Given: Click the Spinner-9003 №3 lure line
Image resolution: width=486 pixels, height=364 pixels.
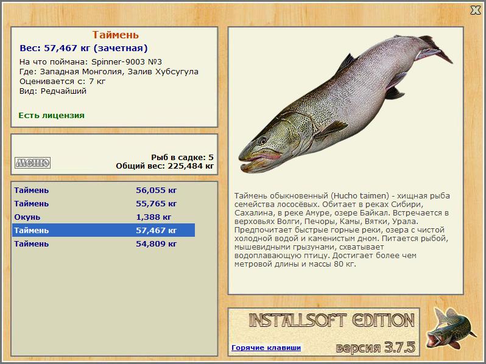Looking at the screenshot, I should tap(91, 61).
